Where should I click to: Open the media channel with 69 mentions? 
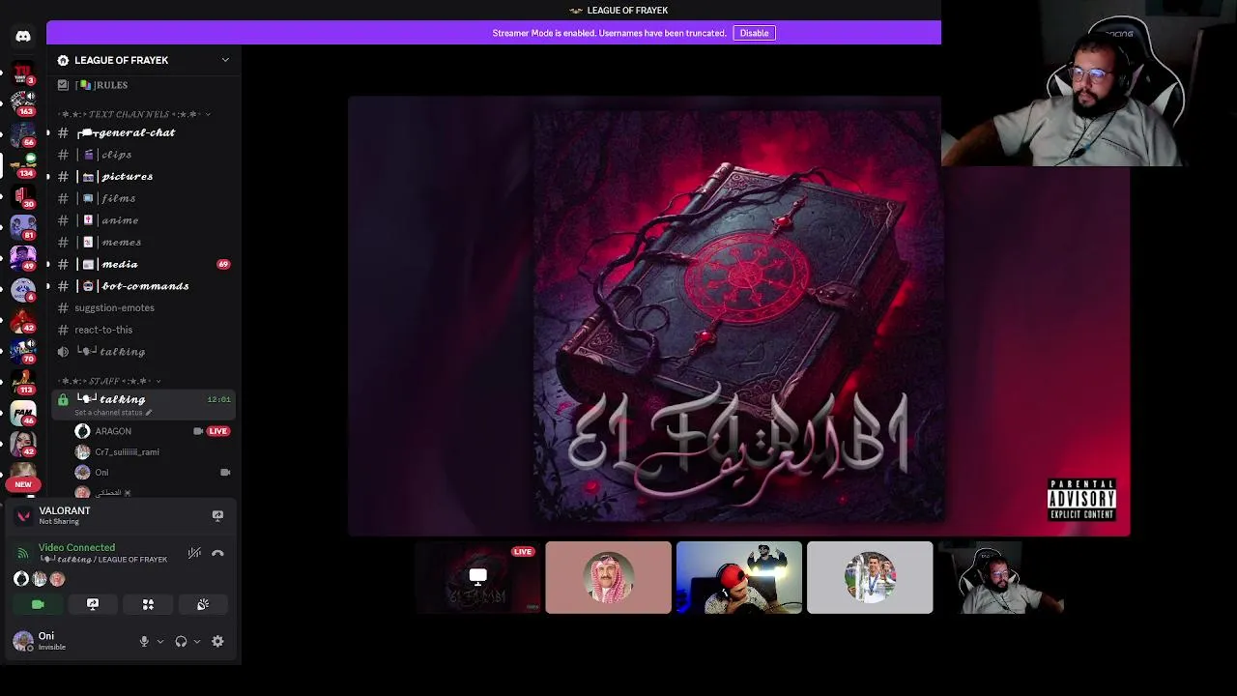point(145,264)
